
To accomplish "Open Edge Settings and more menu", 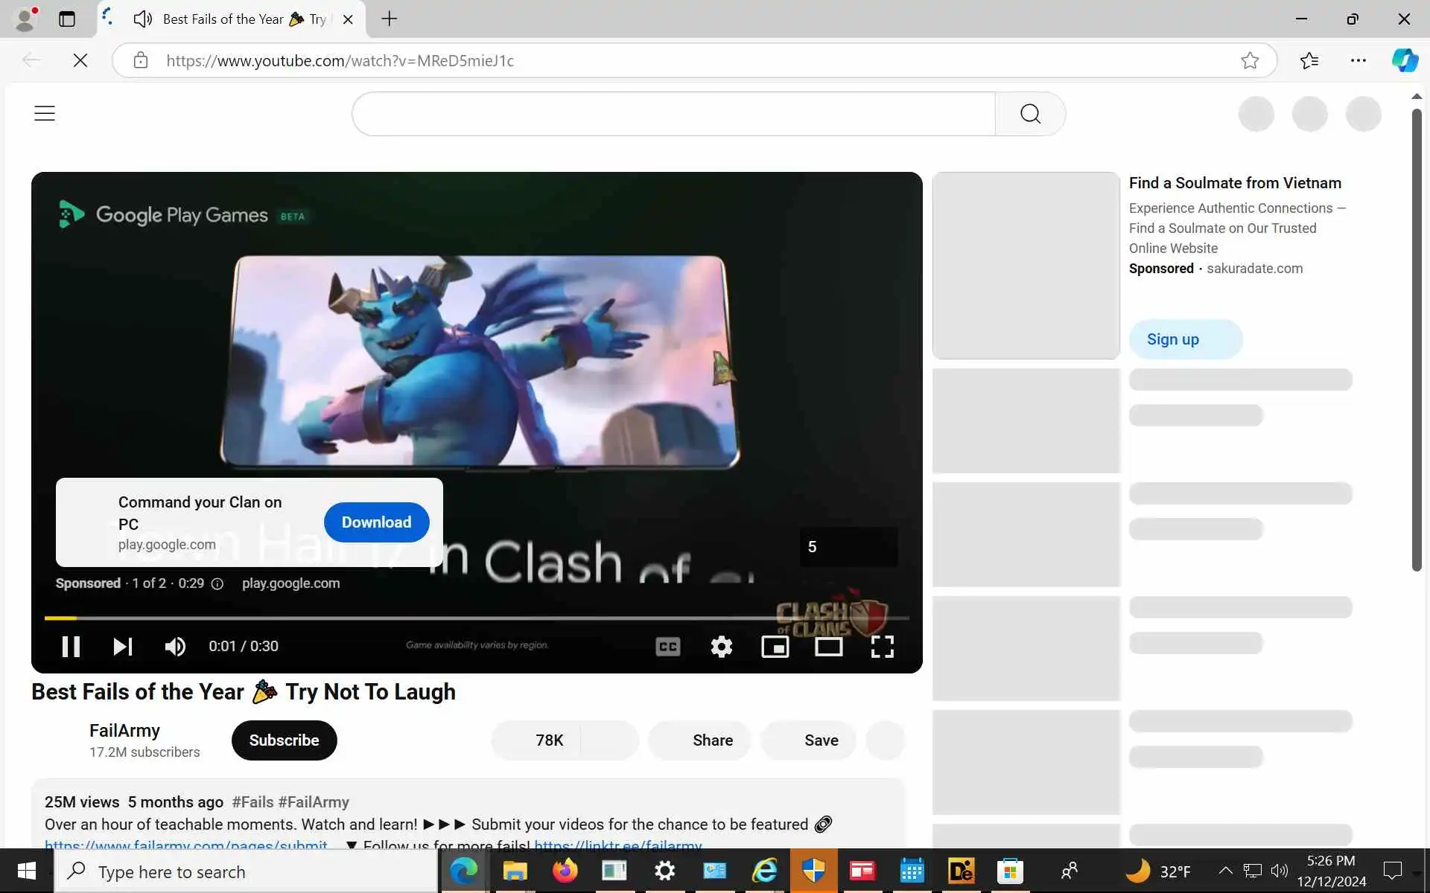I will click(1358, 60).
